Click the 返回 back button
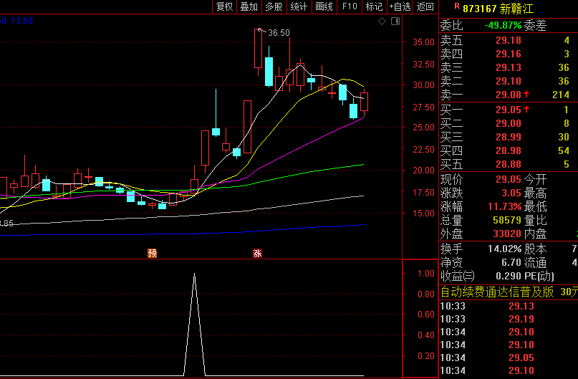The width and height of the screenshot is (578, 379). pos(425,6)
